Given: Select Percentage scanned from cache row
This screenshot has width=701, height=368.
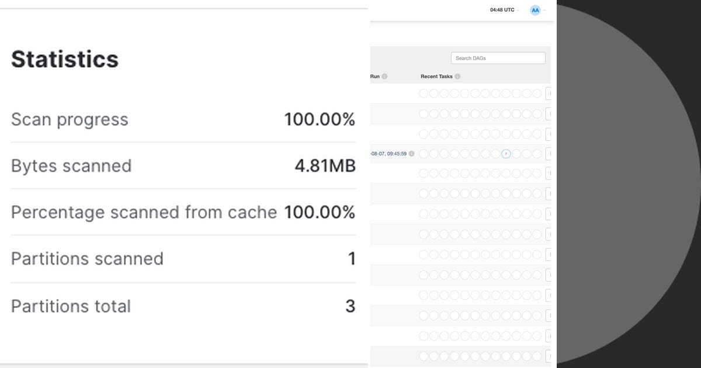Looking at the screenshot, I should coord(183,212).
